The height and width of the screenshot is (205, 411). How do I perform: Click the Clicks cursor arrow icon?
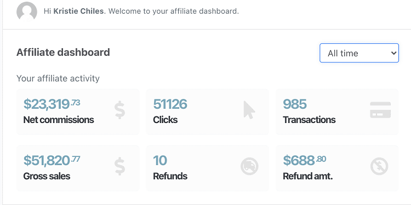click(x=249, y=110)
